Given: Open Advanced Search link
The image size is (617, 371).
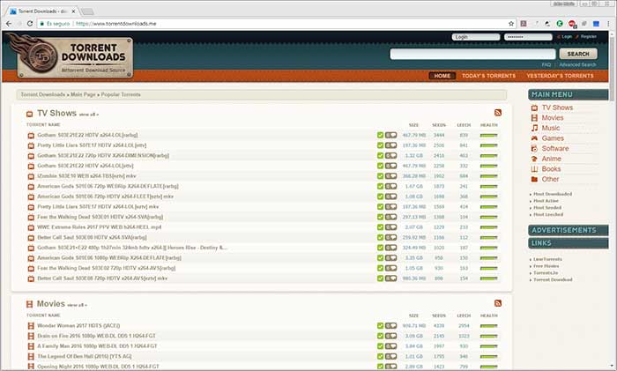Looking at the screenshot, I should [x=577, y=64].
